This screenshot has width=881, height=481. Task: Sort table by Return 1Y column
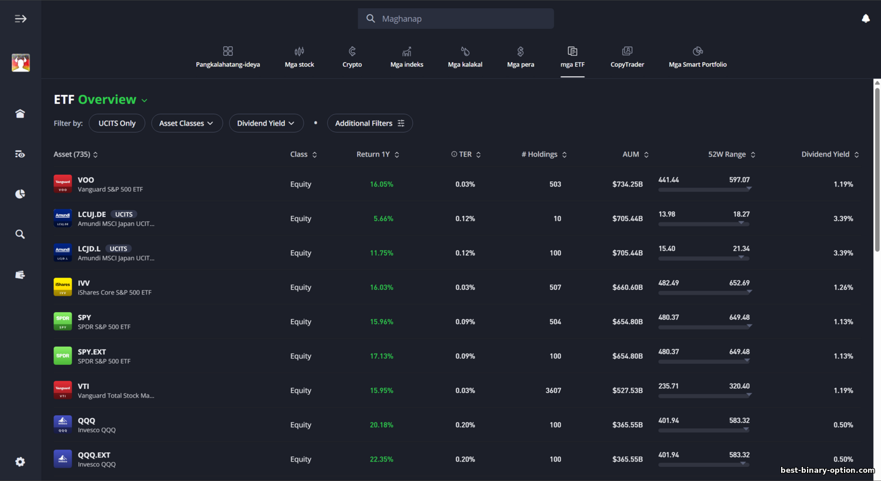(x=378, y=154)
